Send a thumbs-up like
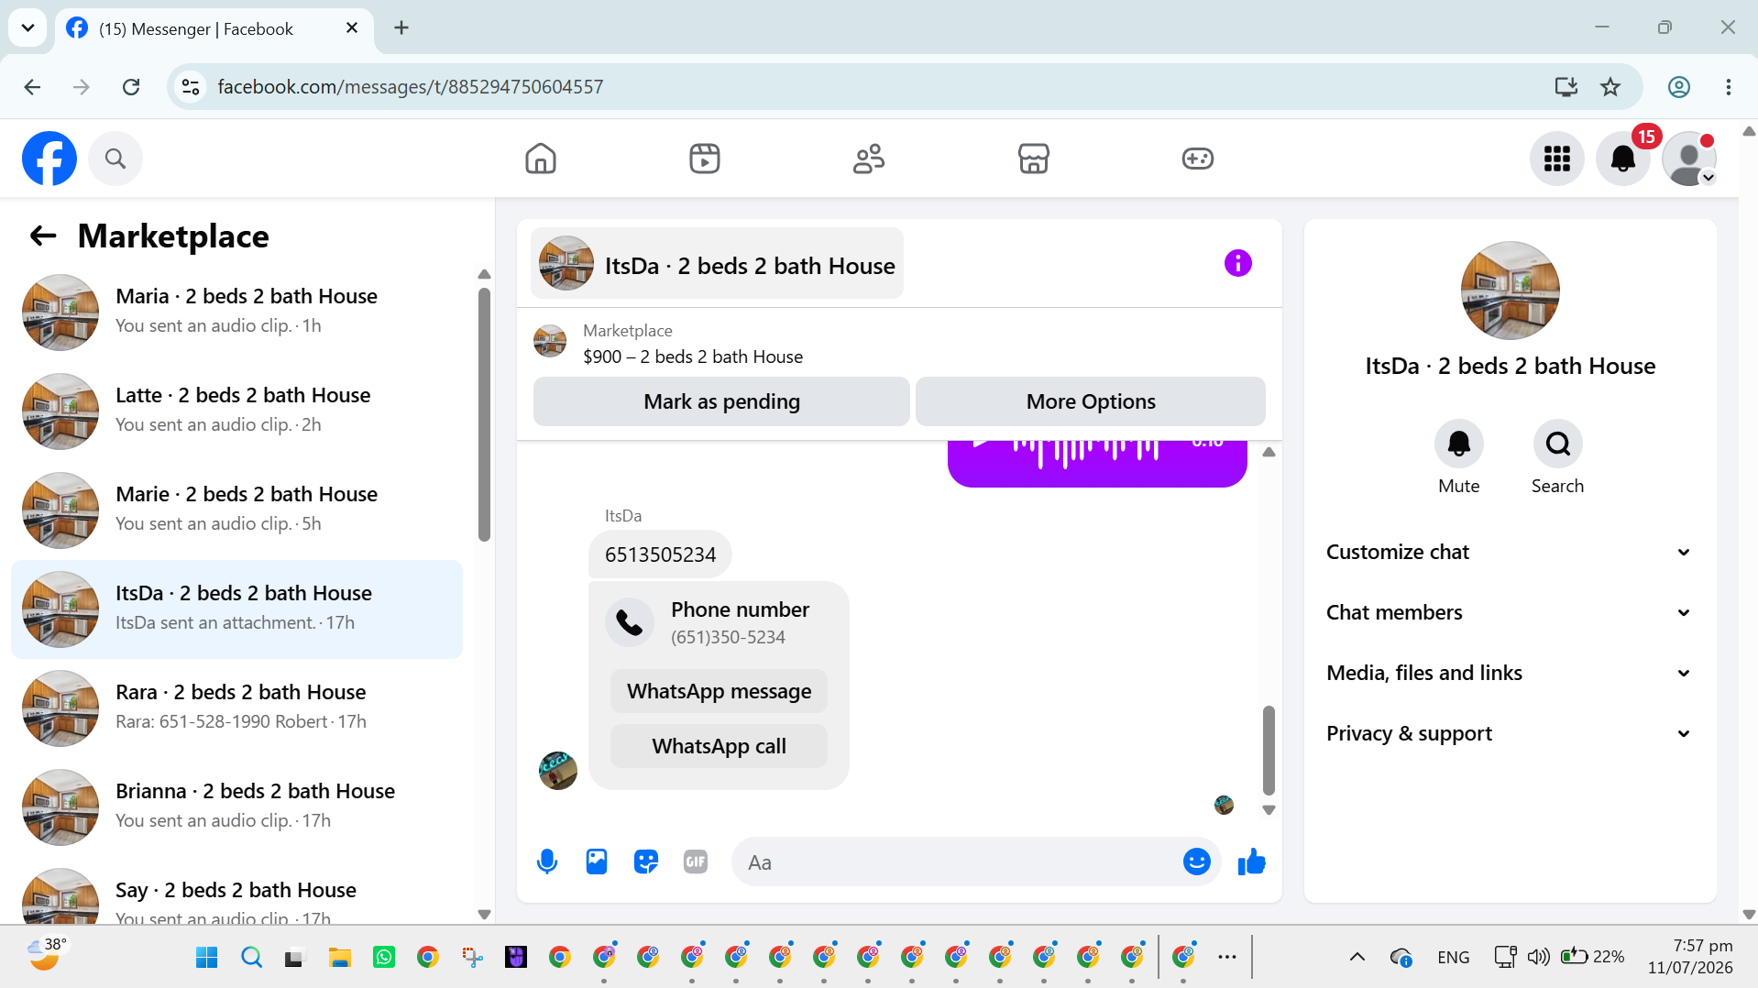 click(x=1252, y=862)
